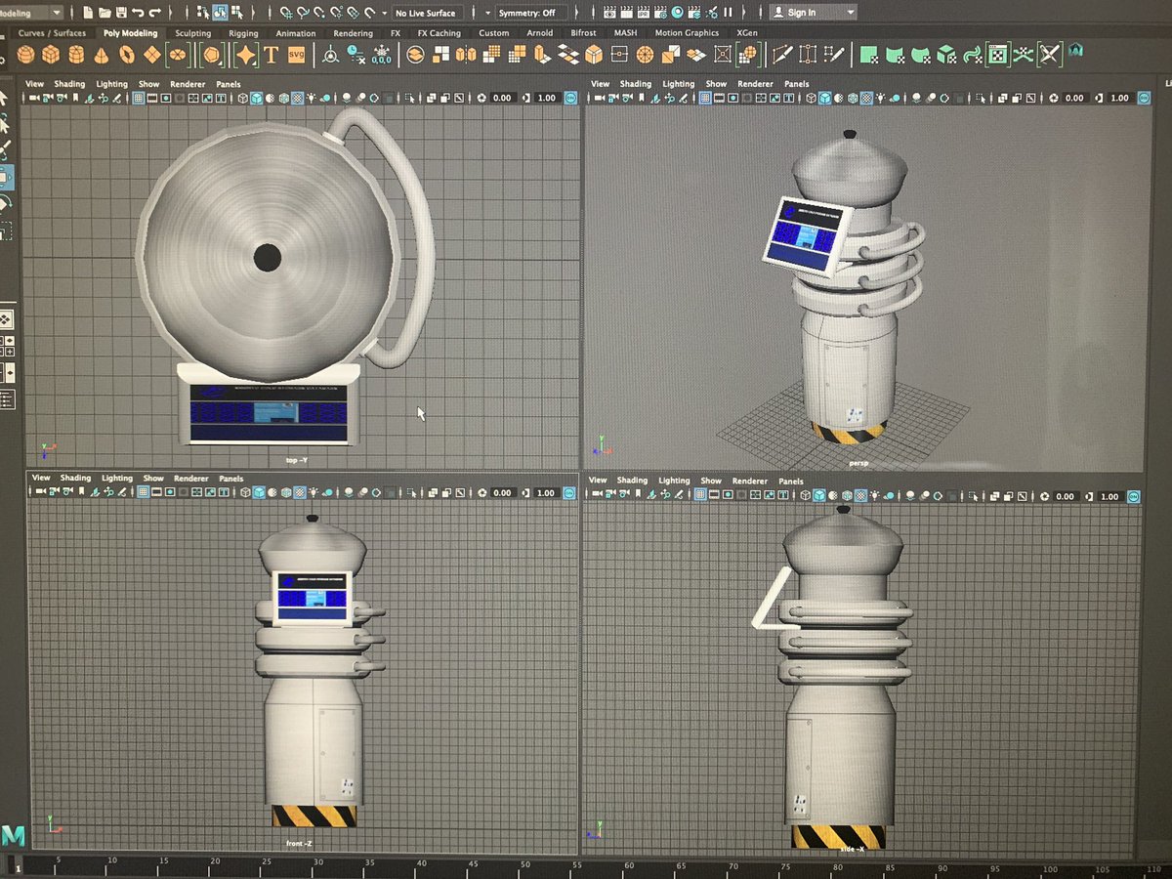
Task: Create polygon Type text with T icon
Action: pos(271,55)
